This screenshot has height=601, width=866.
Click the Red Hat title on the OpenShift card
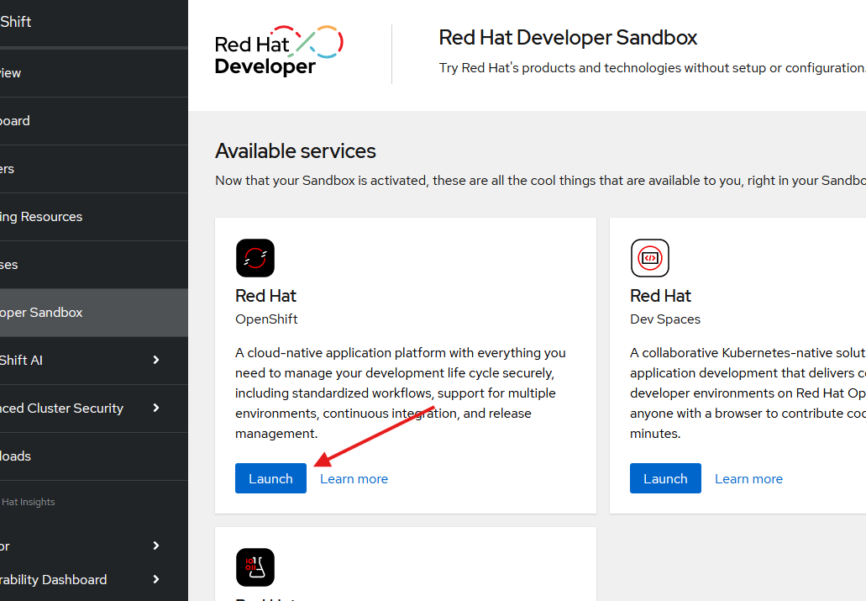click(x=265, y=296)
